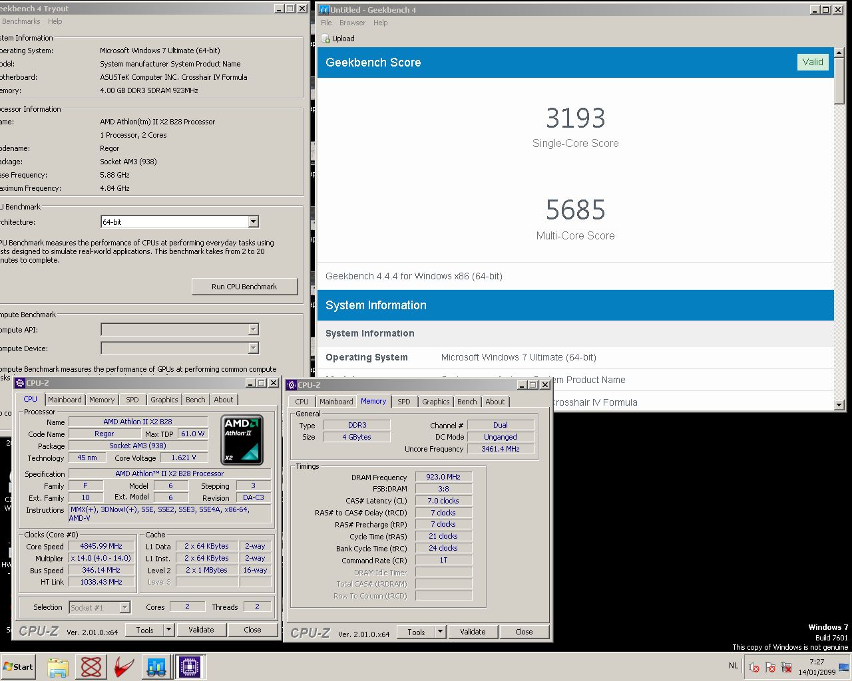The image size is (852, 681).
Task: Click the red bird icon in taskbar
Action: click(x=124, y=666)
